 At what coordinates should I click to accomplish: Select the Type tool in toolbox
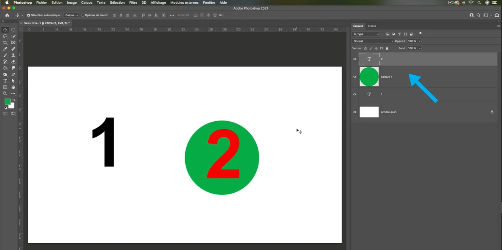pyautogui.click(x=5, y=81)
